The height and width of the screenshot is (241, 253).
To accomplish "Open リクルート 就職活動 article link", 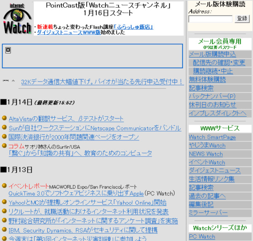I will (x=89, y=211).
